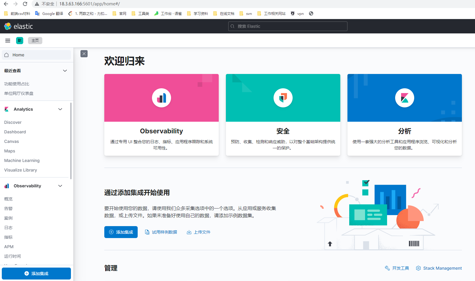Click the Security card shield icon

(x=283, y=98)
